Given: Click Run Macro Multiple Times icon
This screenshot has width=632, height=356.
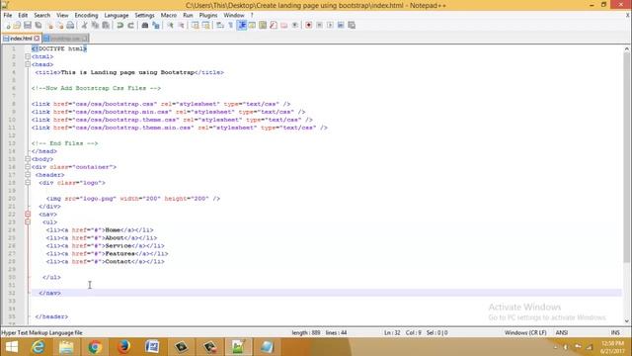Looking at the screenshot, I should point(341,25).
